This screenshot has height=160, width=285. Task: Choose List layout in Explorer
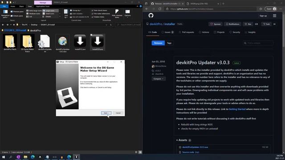tap(29, 16)
